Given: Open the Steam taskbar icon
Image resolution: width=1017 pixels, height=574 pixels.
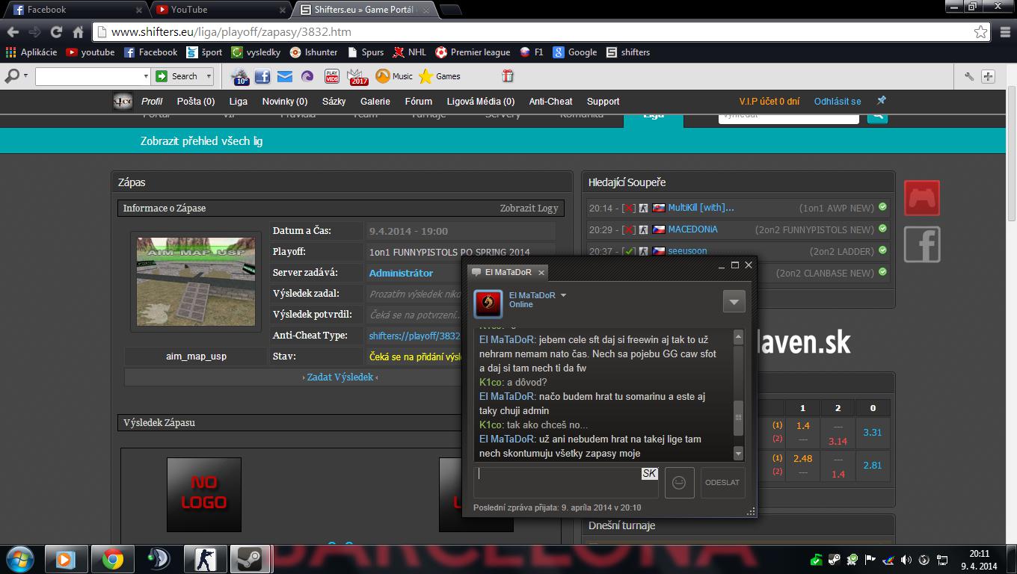Looking at the screenshot, I should [250, 559].
